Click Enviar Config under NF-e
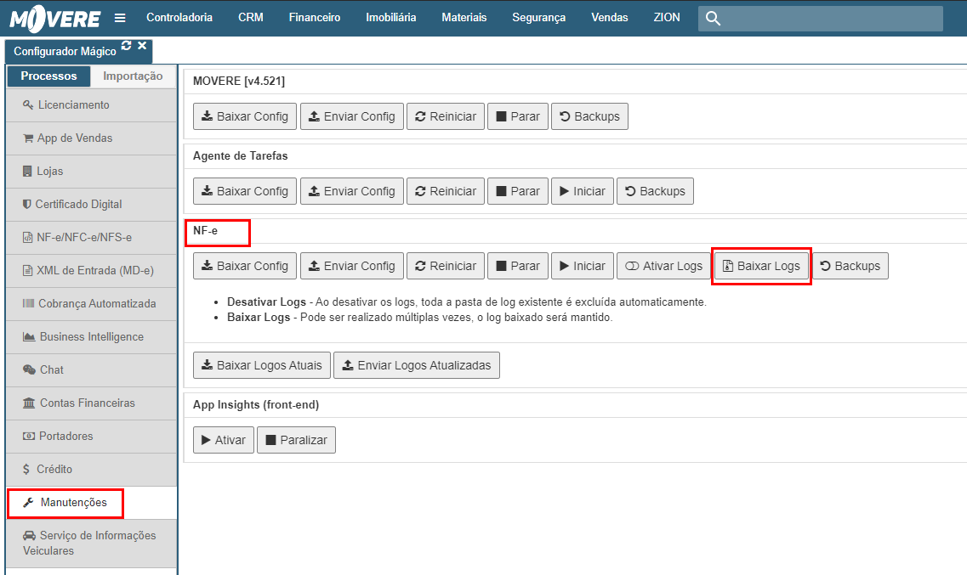Image resolution: width=967 pixels, height=575 pixels. 352,266
